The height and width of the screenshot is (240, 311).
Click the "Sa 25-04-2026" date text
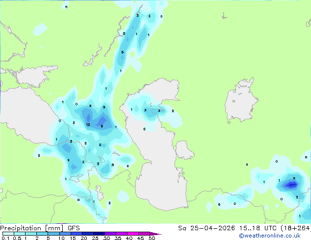(x=207, y=228)
